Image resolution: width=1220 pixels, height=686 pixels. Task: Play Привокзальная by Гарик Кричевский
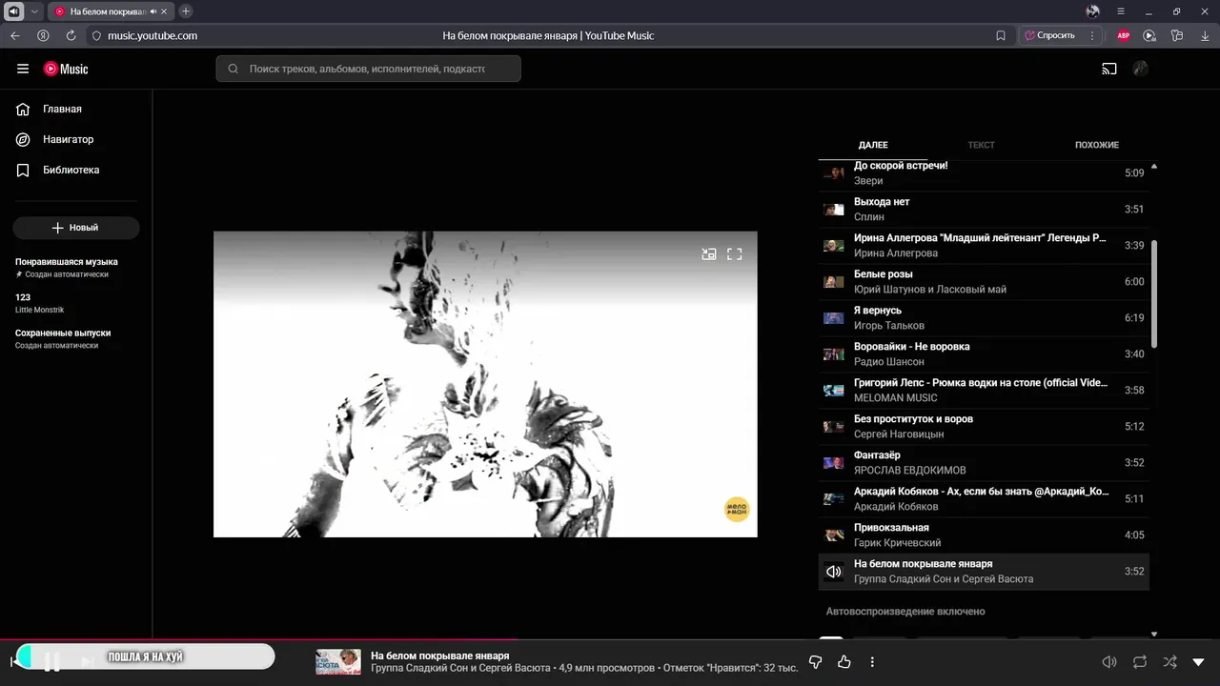click(x=984, y=535)
